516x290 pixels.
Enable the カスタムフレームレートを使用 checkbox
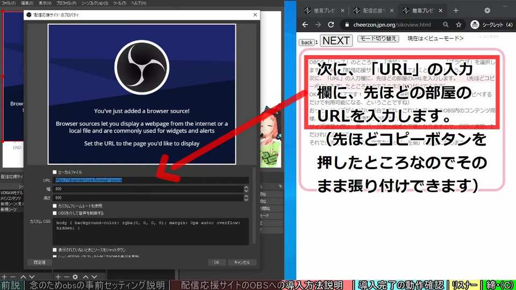55,206
